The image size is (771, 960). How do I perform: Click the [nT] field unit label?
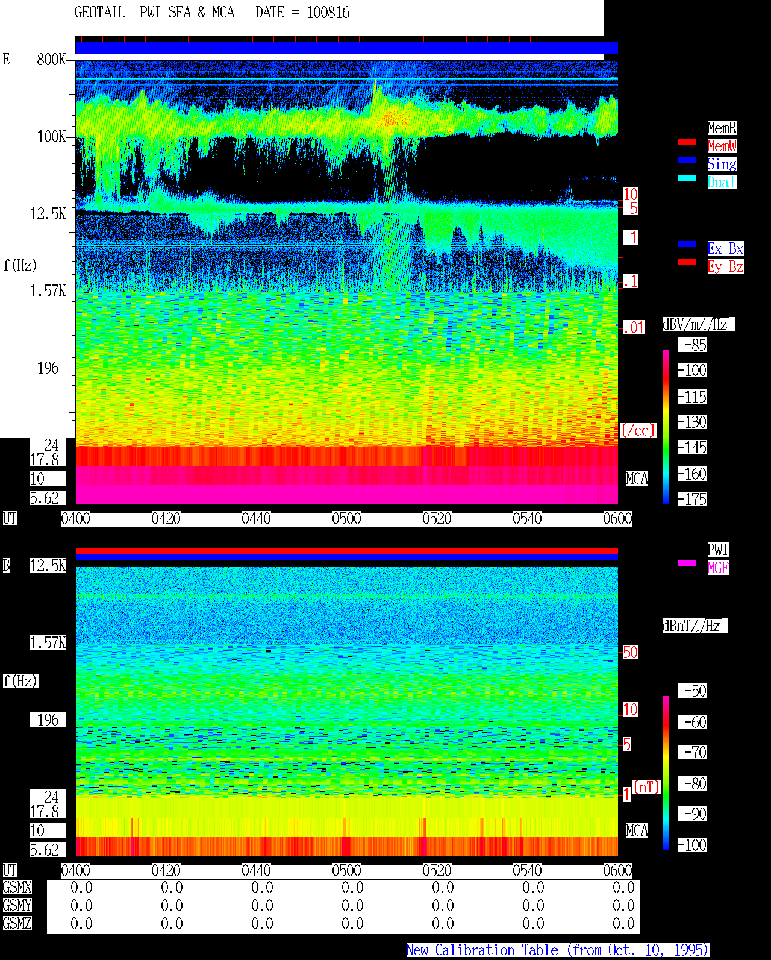pyautogui.click(x=647, y=787)
